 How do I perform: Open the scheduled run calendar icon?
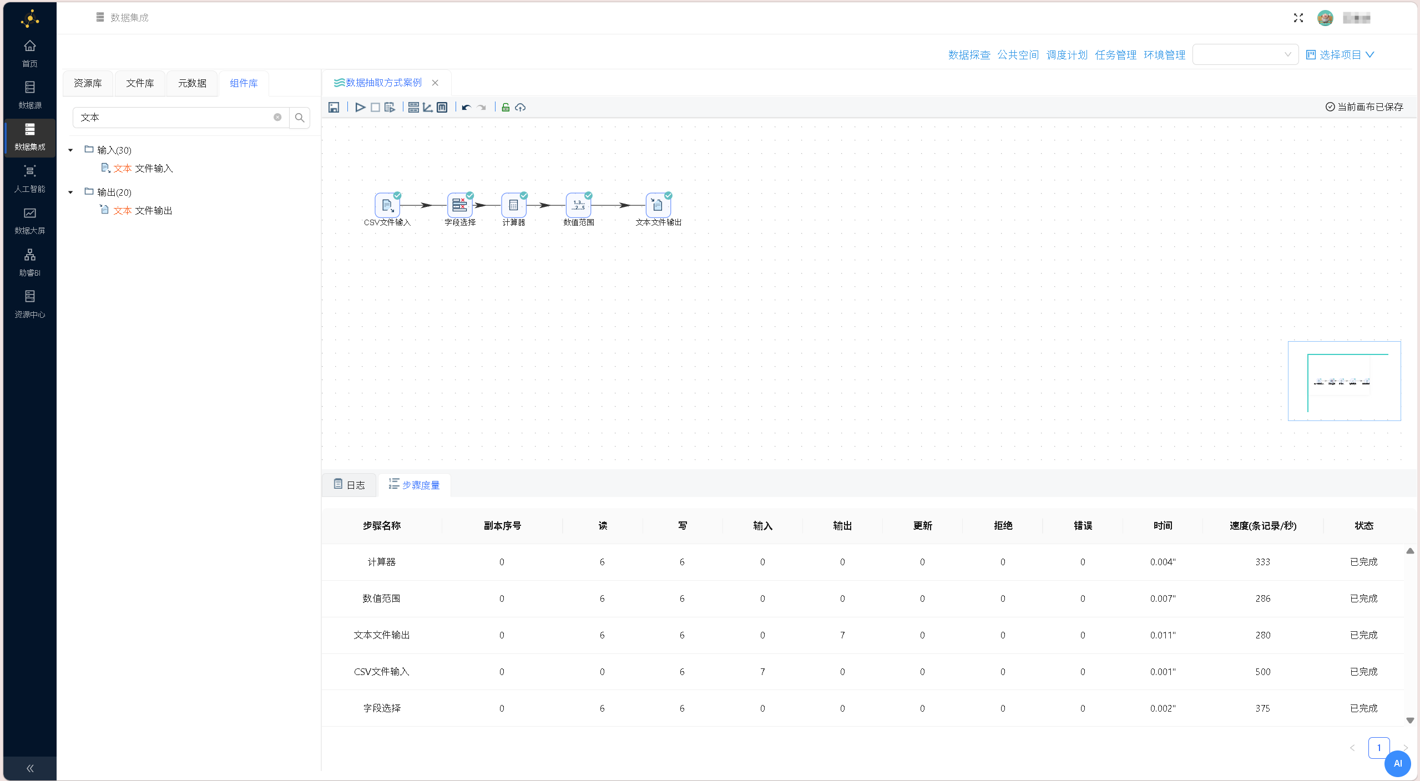pyautogui.click(x=390, y=108)
